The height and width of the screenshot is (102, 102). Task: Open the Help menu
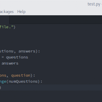pos(21,12)
